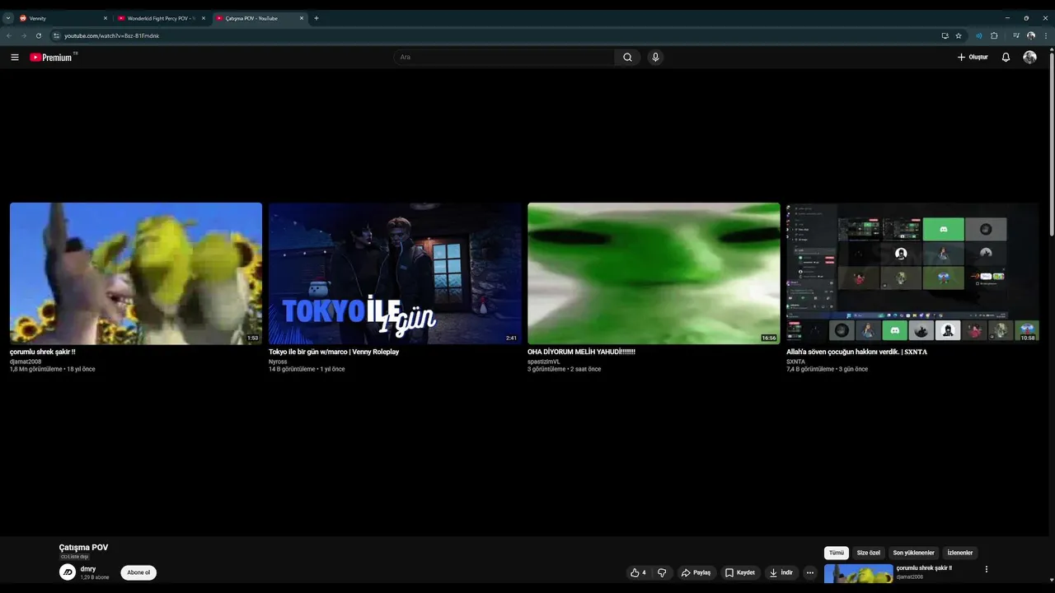Select the Son yüklenenler filter chip

(x=914, y=553)
